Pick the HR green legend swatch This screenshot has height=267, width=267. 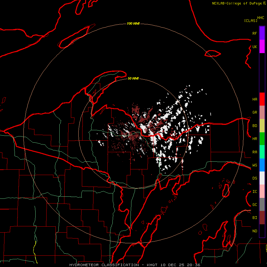coord(262,139)
